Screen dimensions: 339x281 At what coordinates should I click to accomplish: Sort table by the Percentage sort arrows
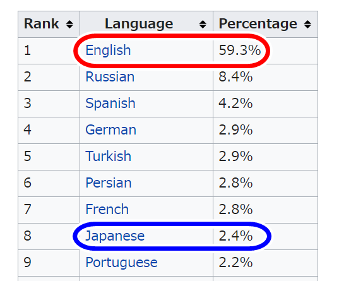coord(307,24)
